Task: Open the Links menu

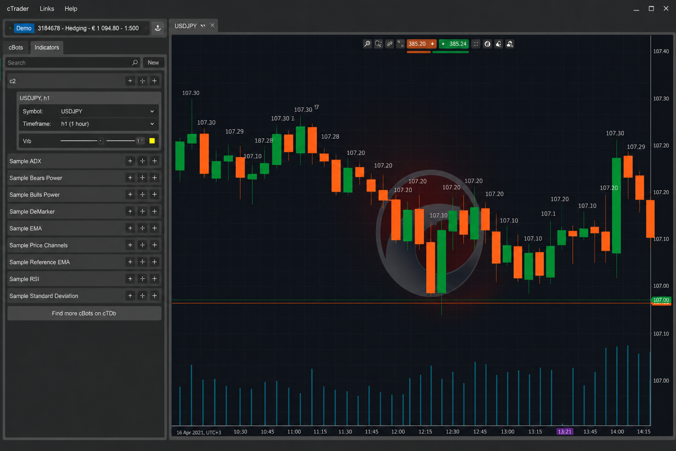Action: pos(47,9)
